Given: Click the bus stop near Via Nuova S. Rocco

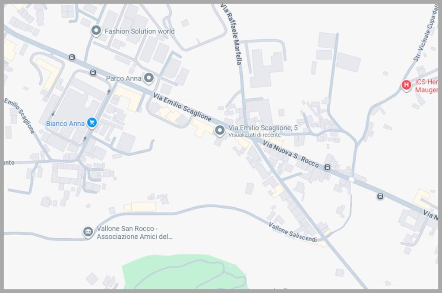Looking at the screenshot, I should click(x=327, y=168).
